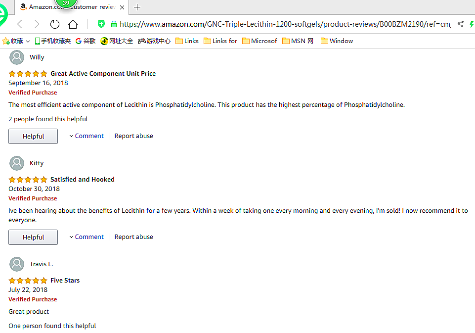Click the URL address field

pos(284,24)
